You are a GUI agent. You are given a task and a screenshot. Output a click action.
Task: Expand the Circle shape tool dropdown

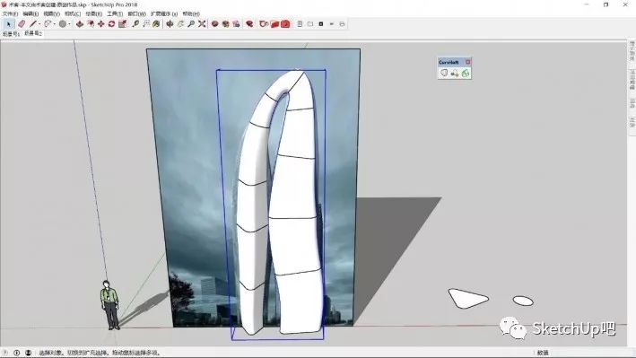pyautogui.click(x=69, y=24)
